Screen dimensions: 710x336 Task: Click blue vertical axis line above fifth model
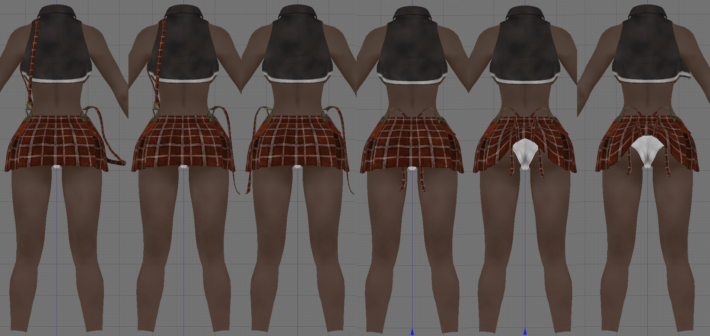click(525, 3)
